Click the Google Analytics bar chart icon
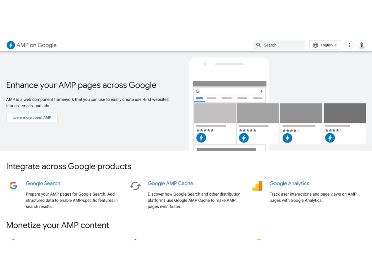The height and width of the screenshot is (279, 372). click(x=257, y=186)
